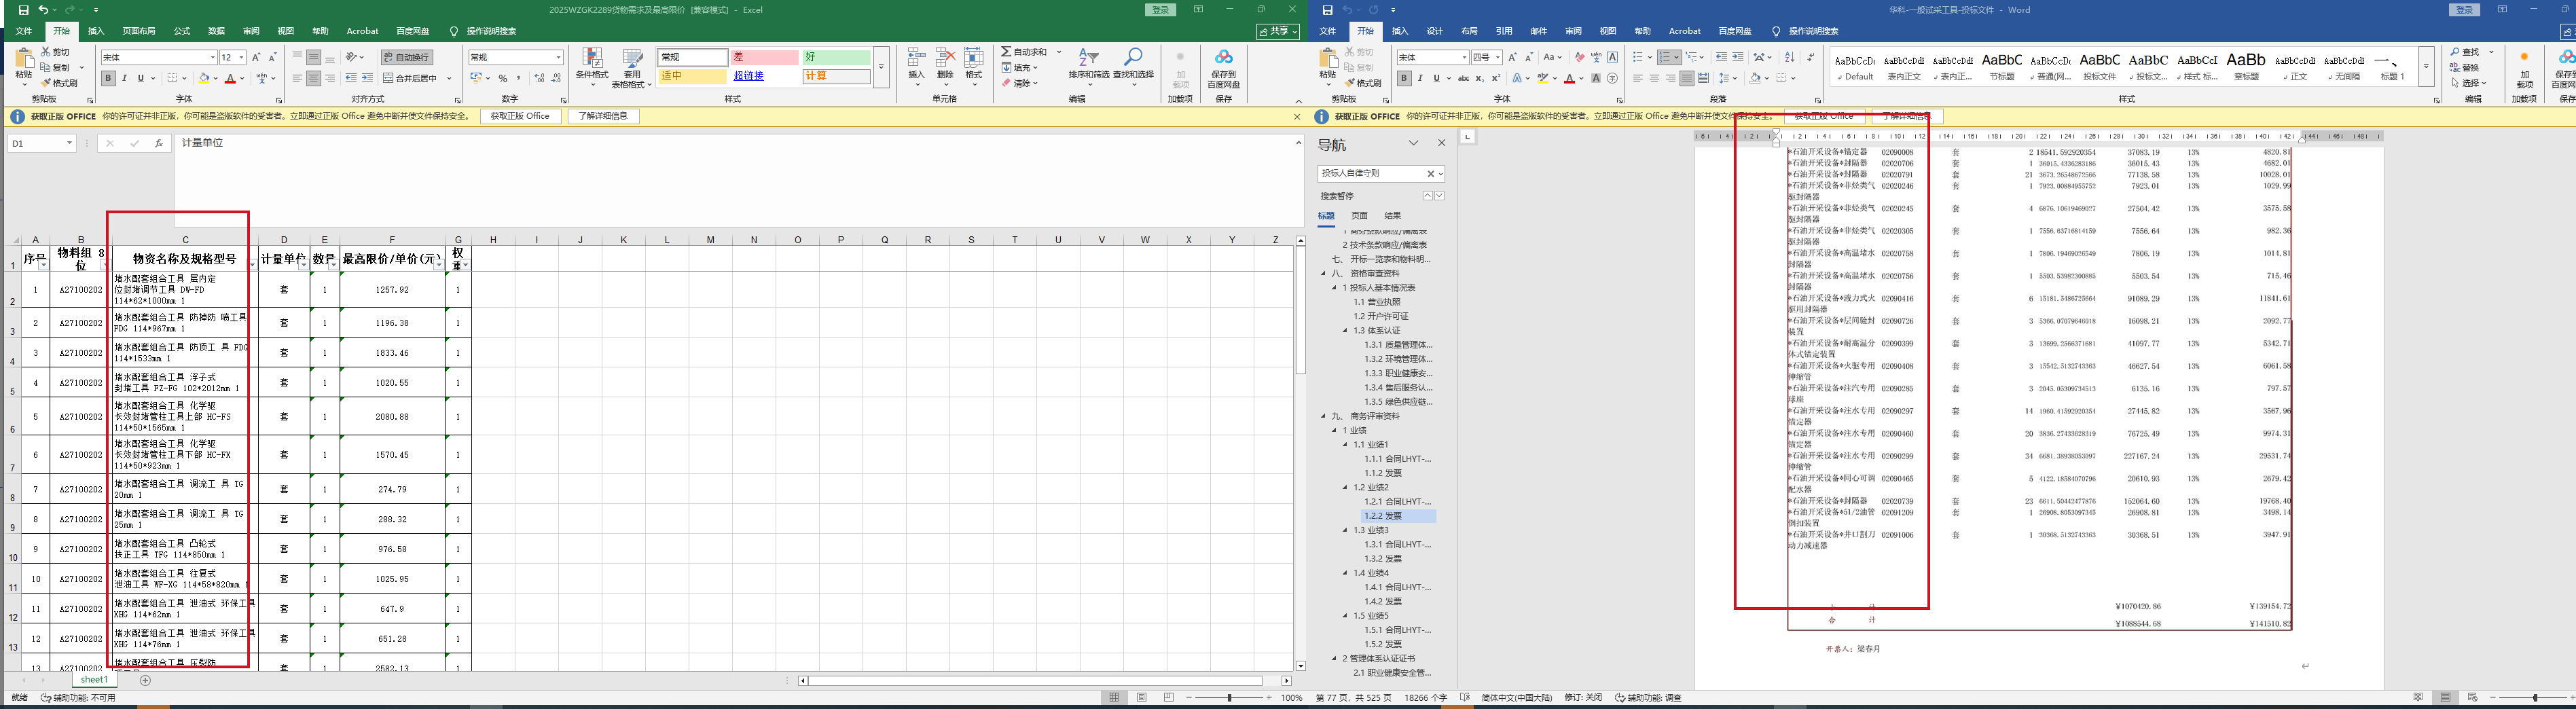
Task: Open the Insert Function dialog in Excel formula bar
Action: (158, 144)
